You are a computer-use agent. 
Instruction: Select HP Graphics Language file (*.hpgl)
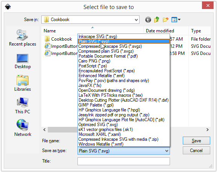tap(124, 110)
